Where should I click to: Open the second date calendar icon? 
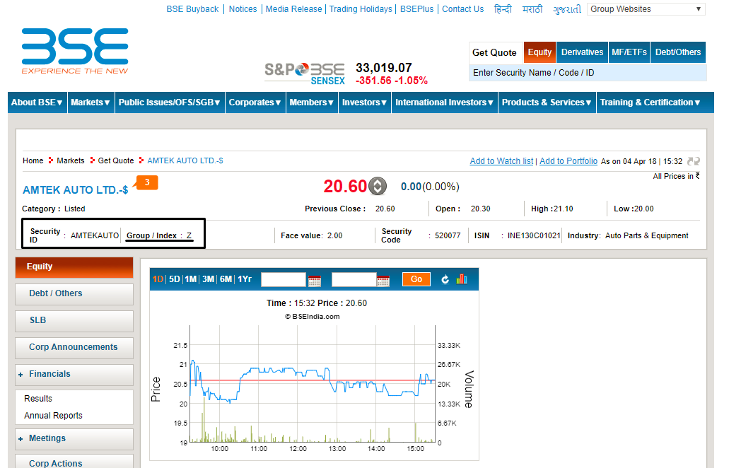[383, 280]
